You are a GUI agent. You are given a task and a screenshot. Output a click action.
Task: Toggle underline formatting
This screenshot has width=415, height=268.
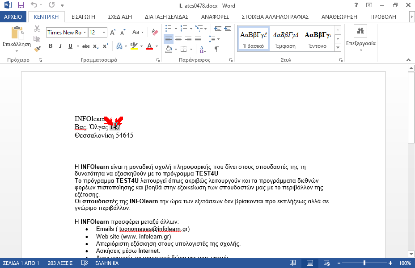[70, 46]
